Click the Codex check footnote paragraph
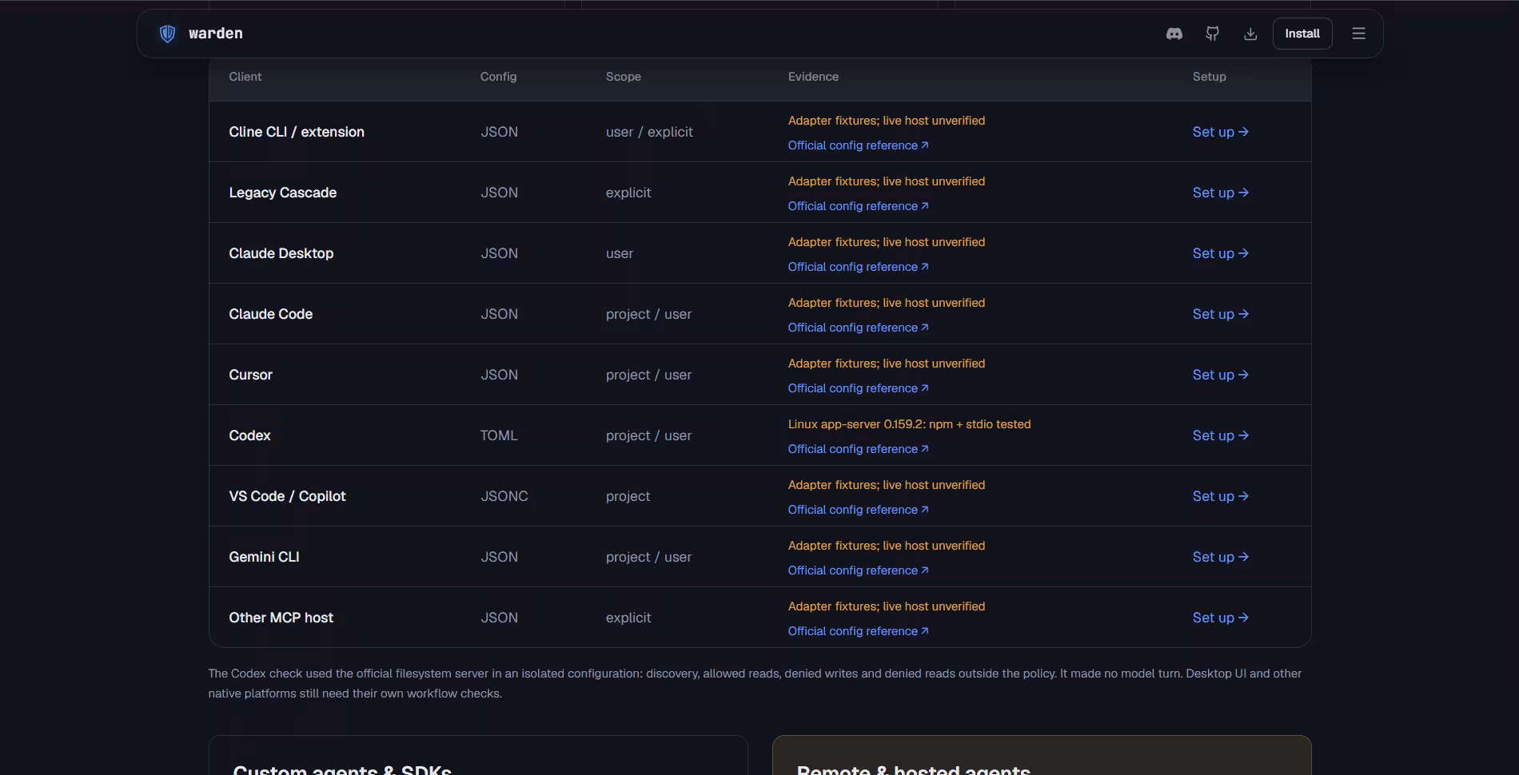This screenshot has width=1519, height=775. [x=755, y=683]
